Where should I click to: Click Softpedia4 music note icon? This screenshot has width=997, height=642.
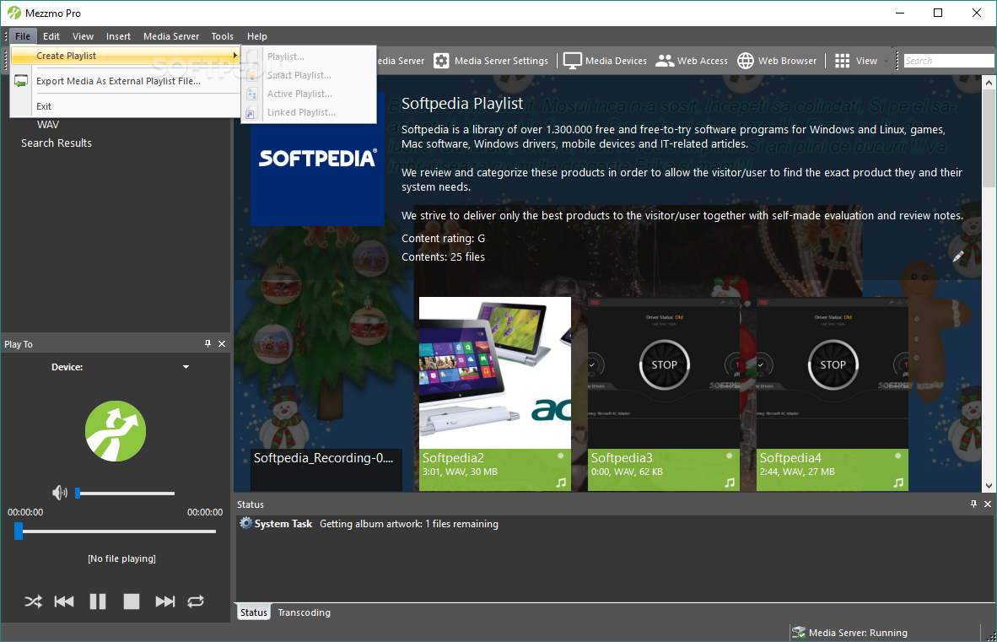[x=897, y=483]
